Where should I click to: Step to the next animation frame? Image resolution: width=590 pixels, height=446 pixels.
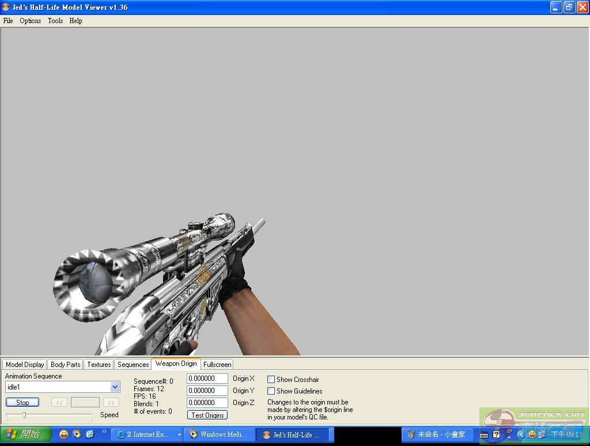111,402
